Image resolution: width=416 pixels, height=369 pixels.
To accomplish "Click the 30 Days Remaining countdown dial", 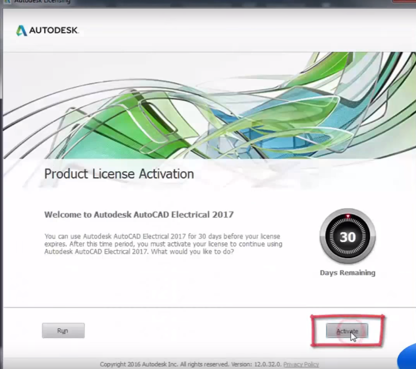I will click(347, 236).
